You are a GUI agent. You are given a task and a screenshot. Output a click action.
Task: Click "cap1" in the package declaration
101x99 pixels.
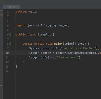click(x=33, y=12)
